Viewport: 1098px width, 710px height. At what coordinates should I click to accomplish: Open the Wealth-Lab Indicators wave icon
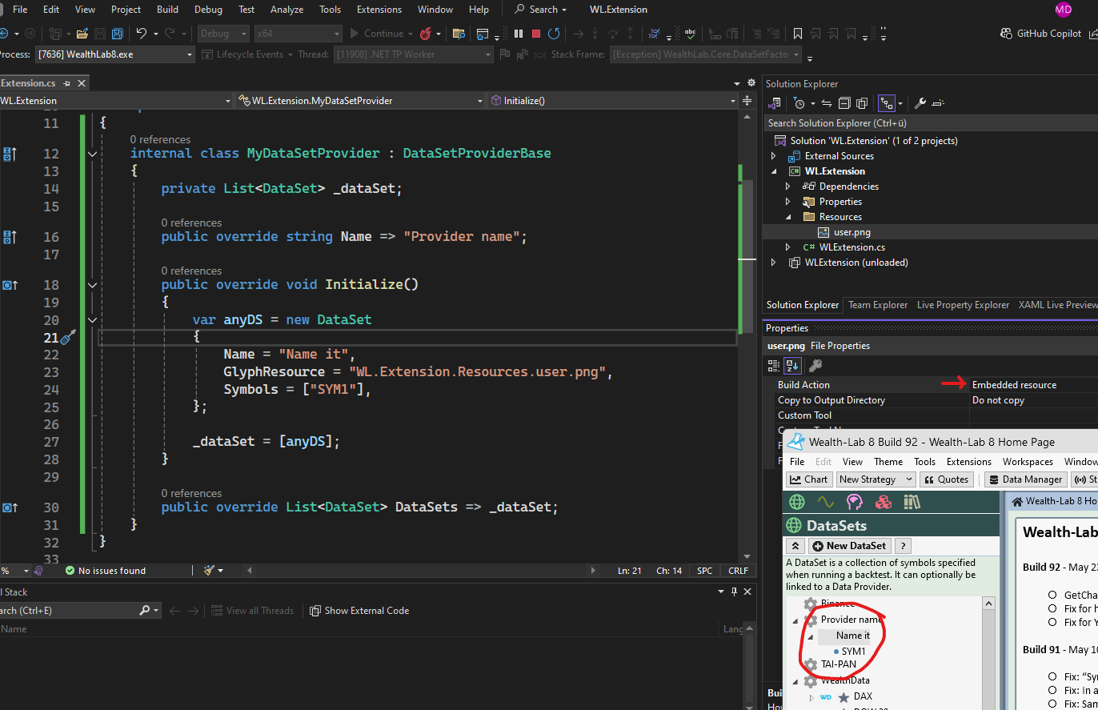826,502
